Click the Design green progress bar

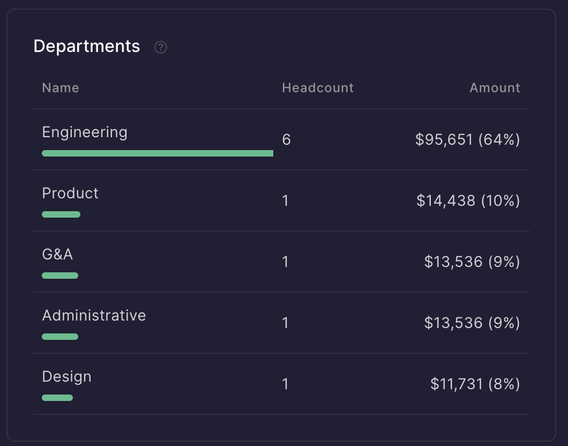click(57, 398)
